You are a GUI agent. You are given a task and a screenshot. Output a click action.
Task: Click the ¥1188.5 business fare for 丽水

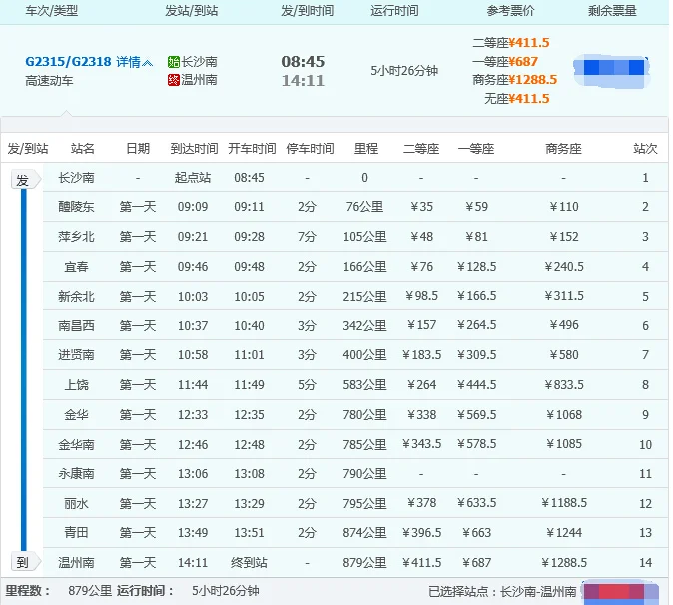tap(564, 503)
